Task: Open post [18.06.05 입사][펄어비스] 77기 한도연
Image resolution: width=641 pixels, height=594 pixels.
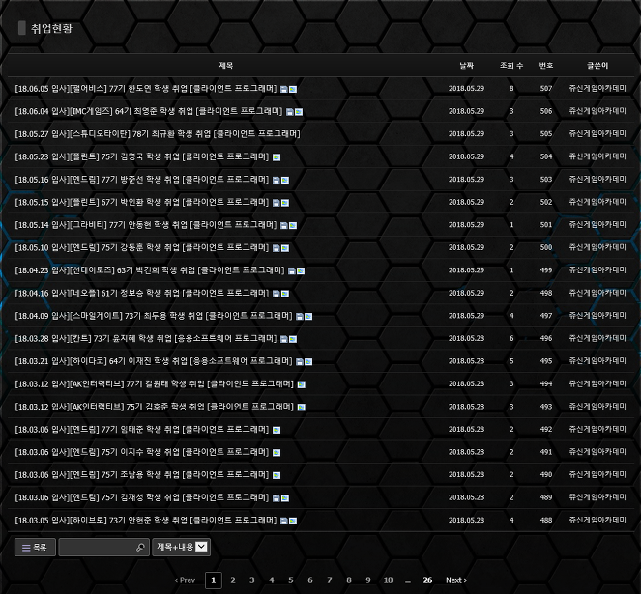Action: click(146, 89)
